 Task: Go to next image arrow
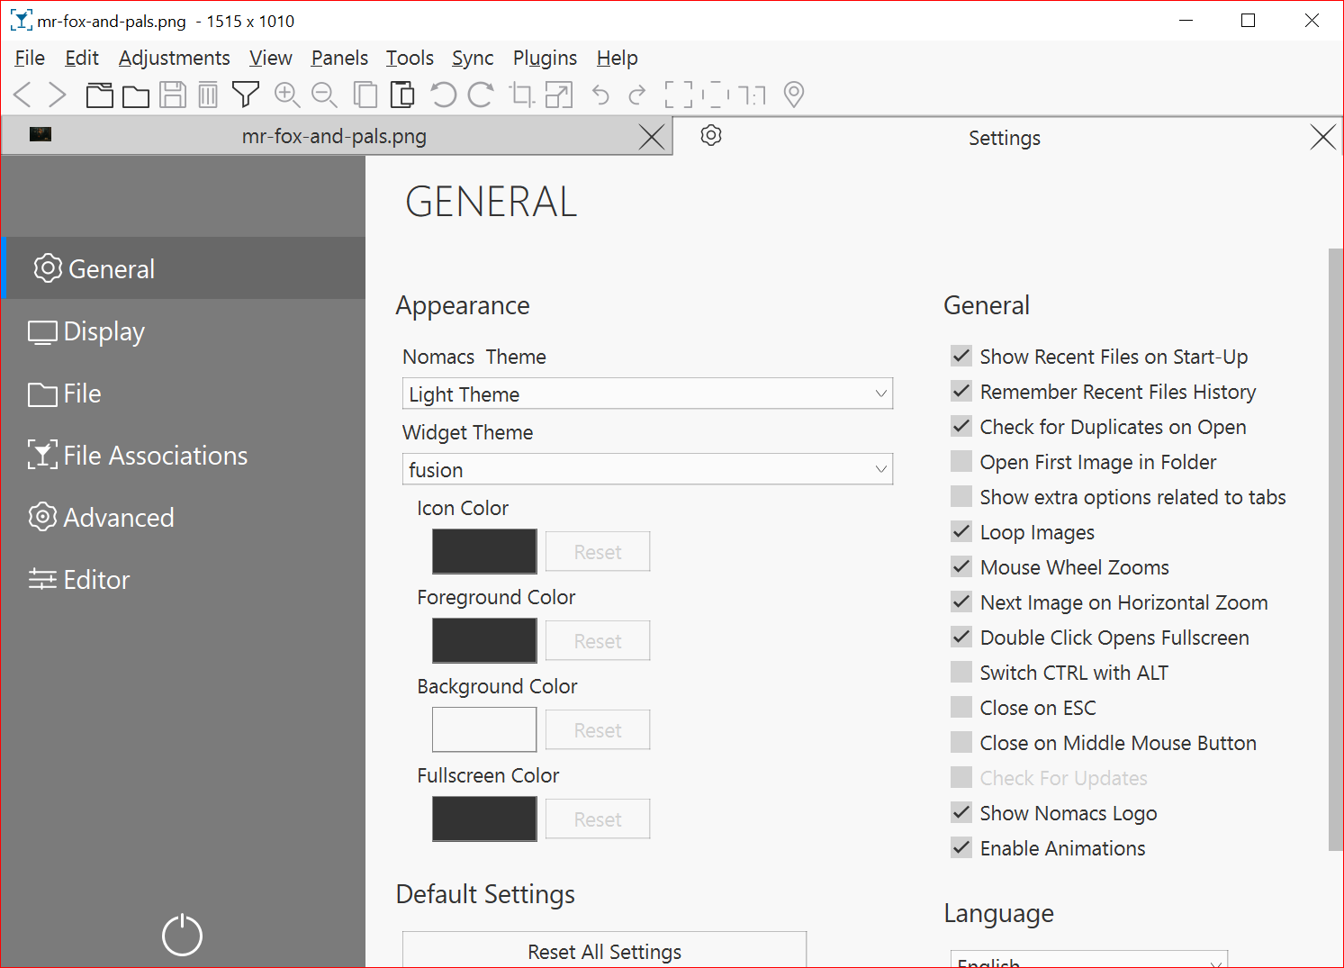tap(58, 95)
